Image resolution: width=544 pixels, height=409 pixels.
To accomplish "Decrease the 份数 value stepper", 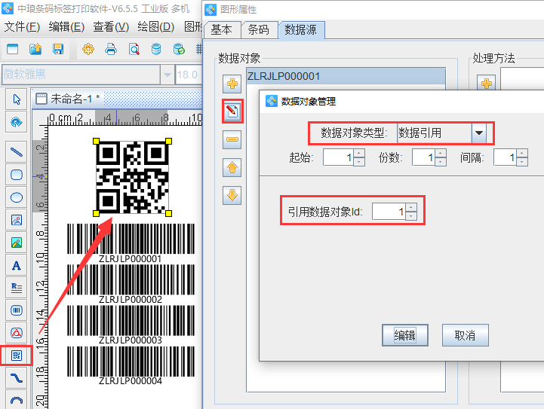I will click(441, 162).
